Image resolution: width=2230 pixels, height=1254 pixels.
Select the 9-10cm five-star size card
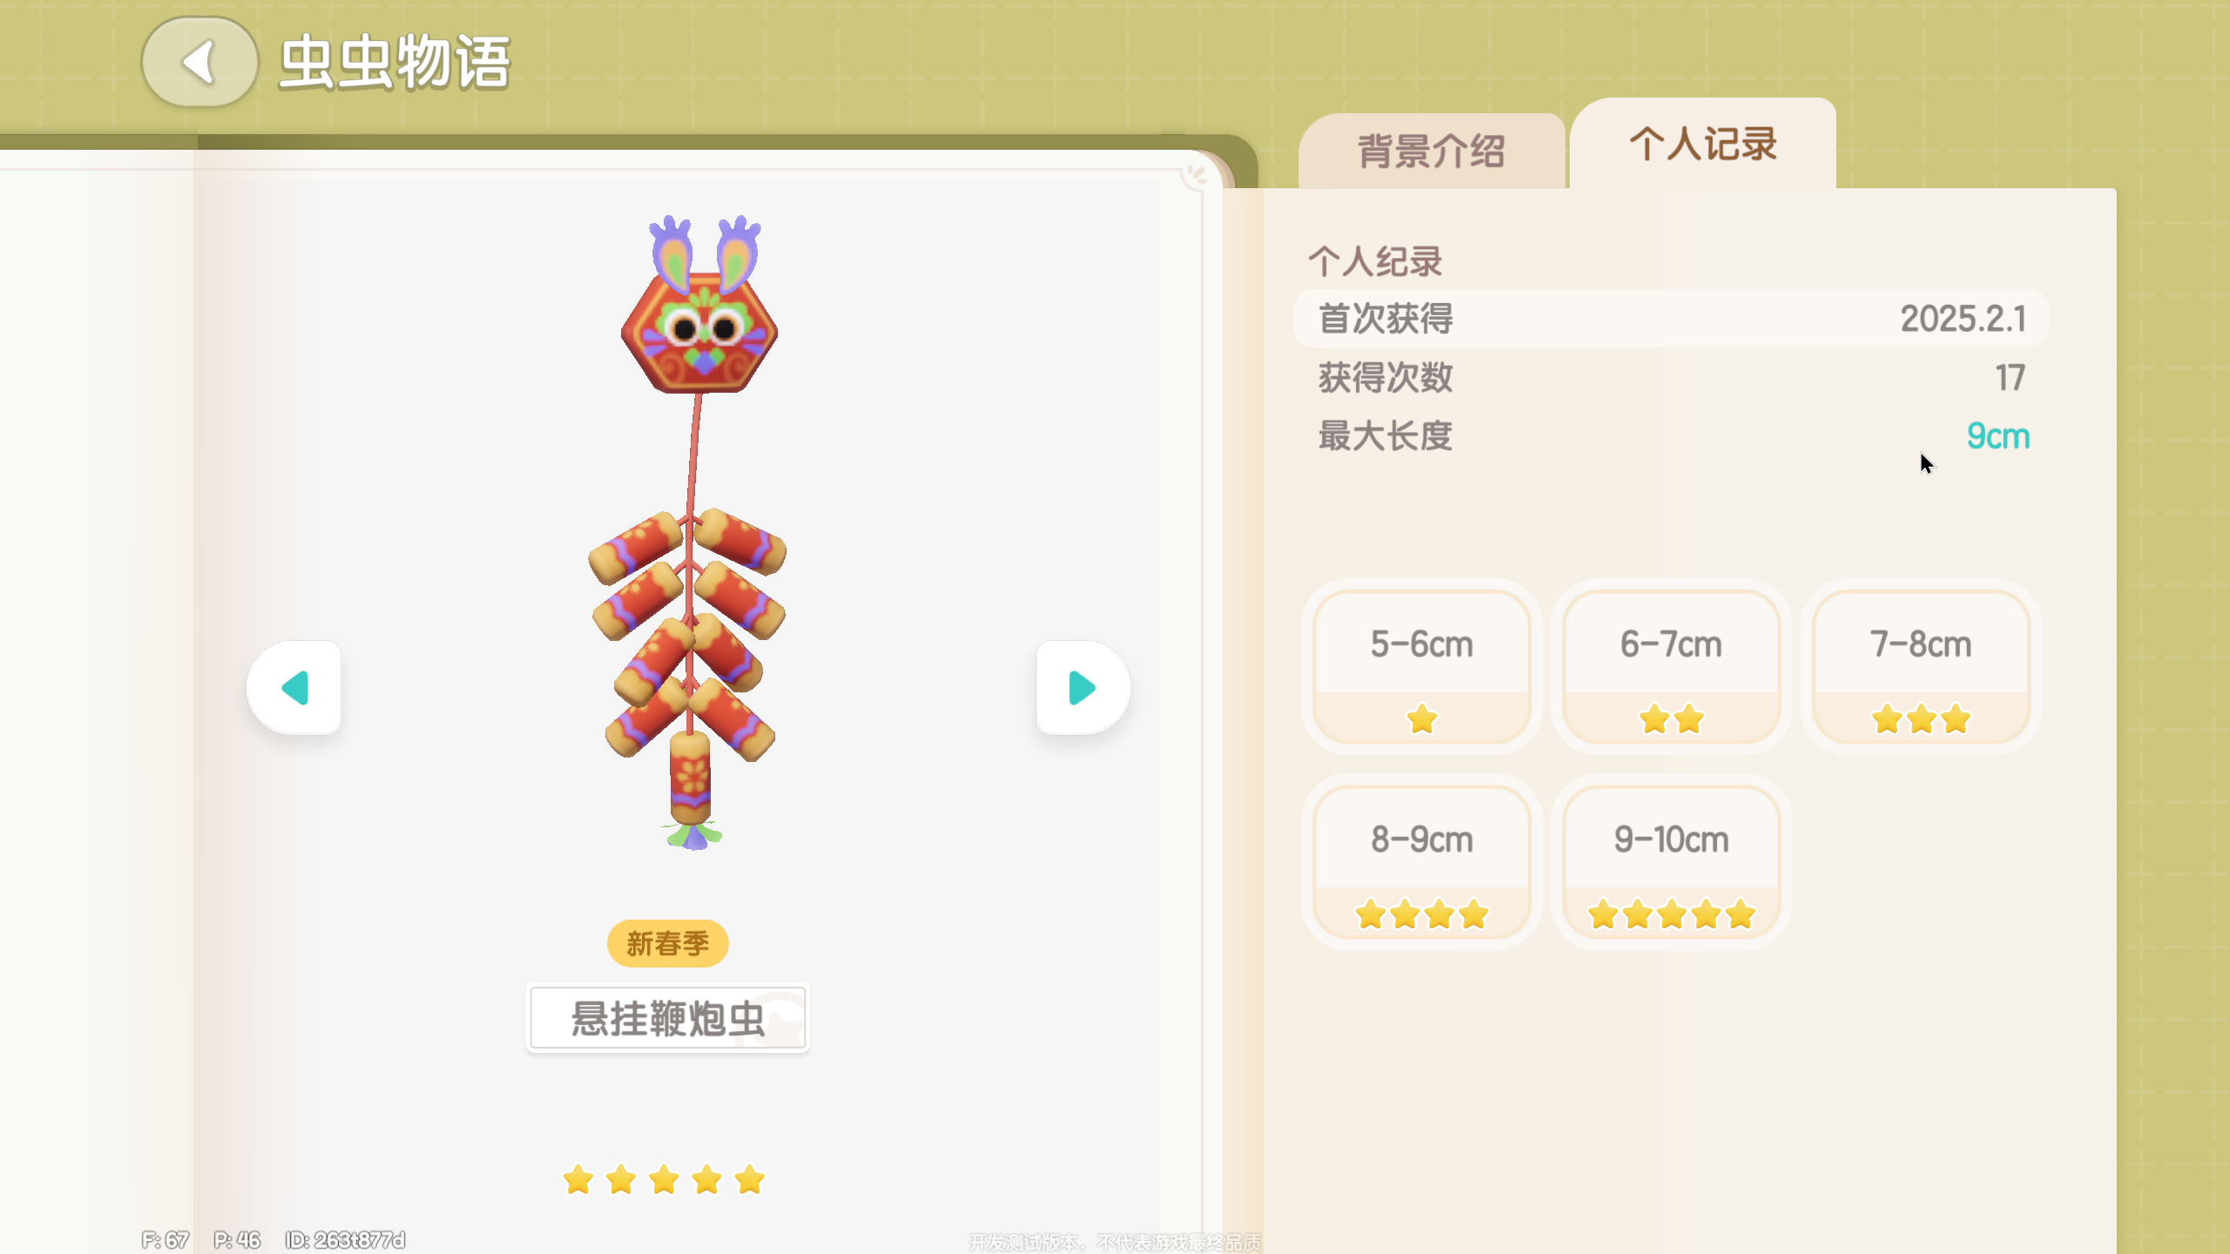pos(1671,862)
